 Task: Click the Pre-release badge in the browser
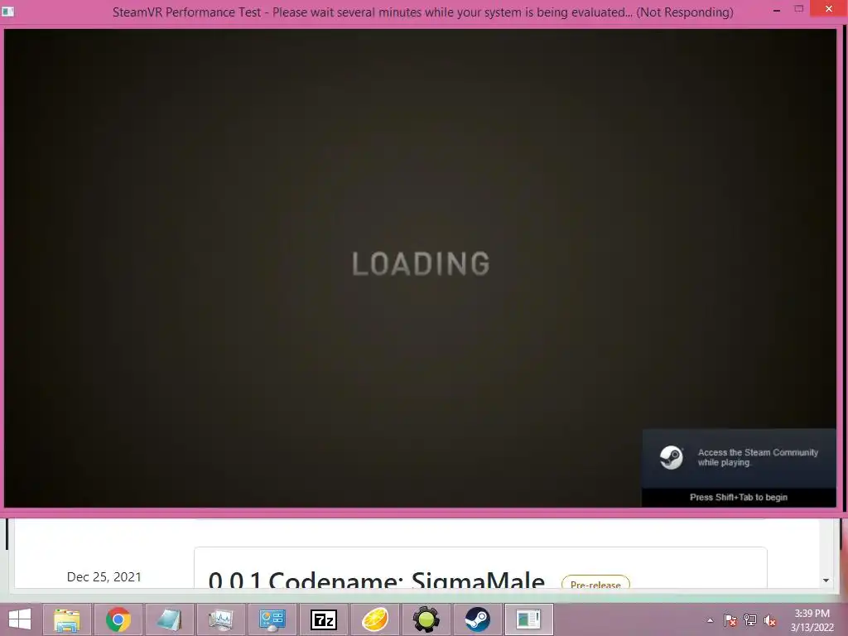click(x=595, y=583)
